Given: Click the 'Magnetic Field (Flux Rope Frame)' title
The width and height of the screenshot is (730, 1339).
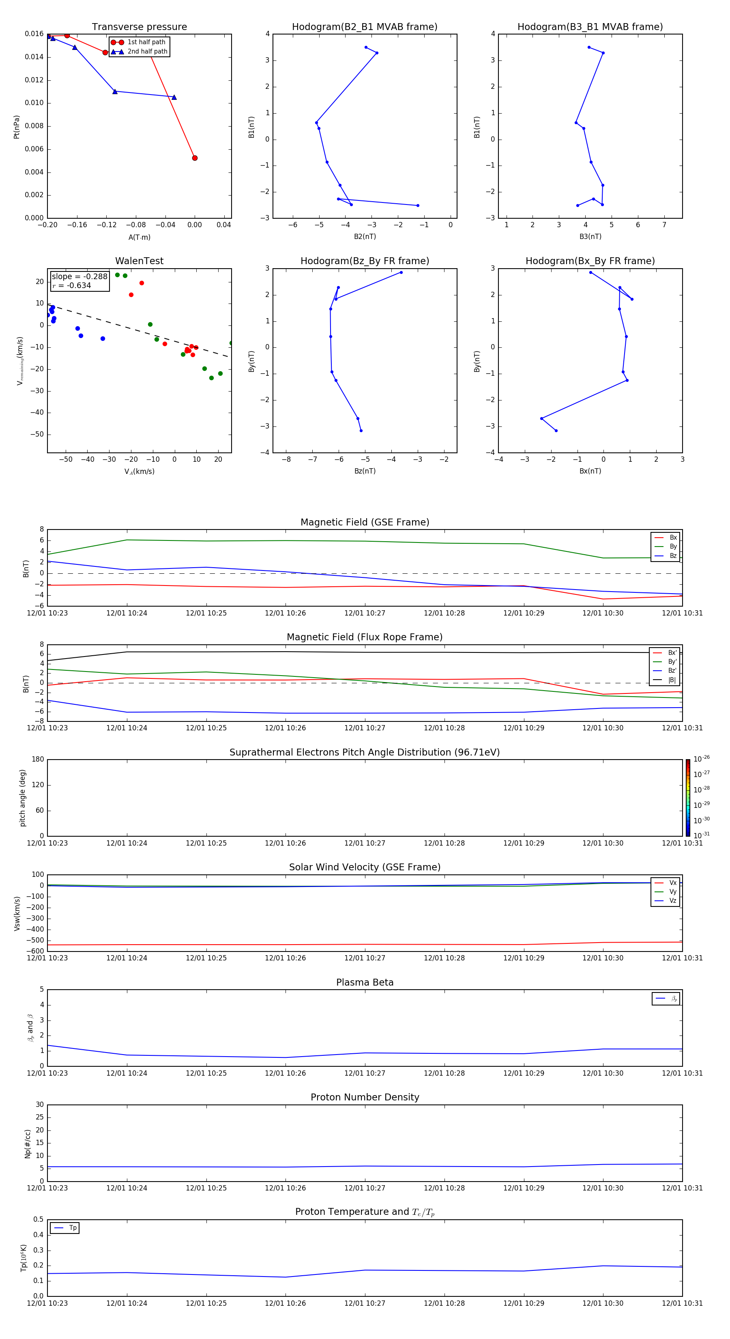Looking at the screenshot, I should pos(365,637).
